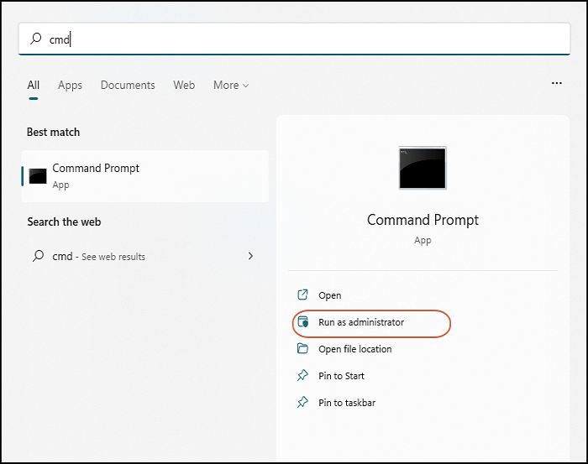Click the small Command Prompt icon under Best match
588x464 pixels.
[38, 176]
